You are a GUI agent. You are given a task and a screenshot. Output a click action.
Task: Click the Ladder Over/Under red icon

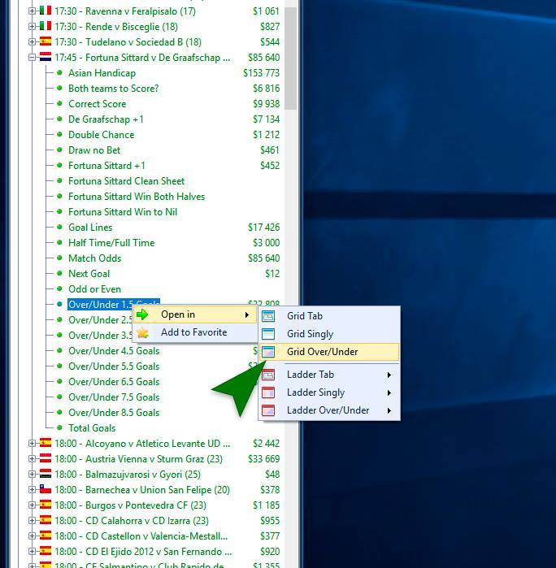[x=268, y=410]
